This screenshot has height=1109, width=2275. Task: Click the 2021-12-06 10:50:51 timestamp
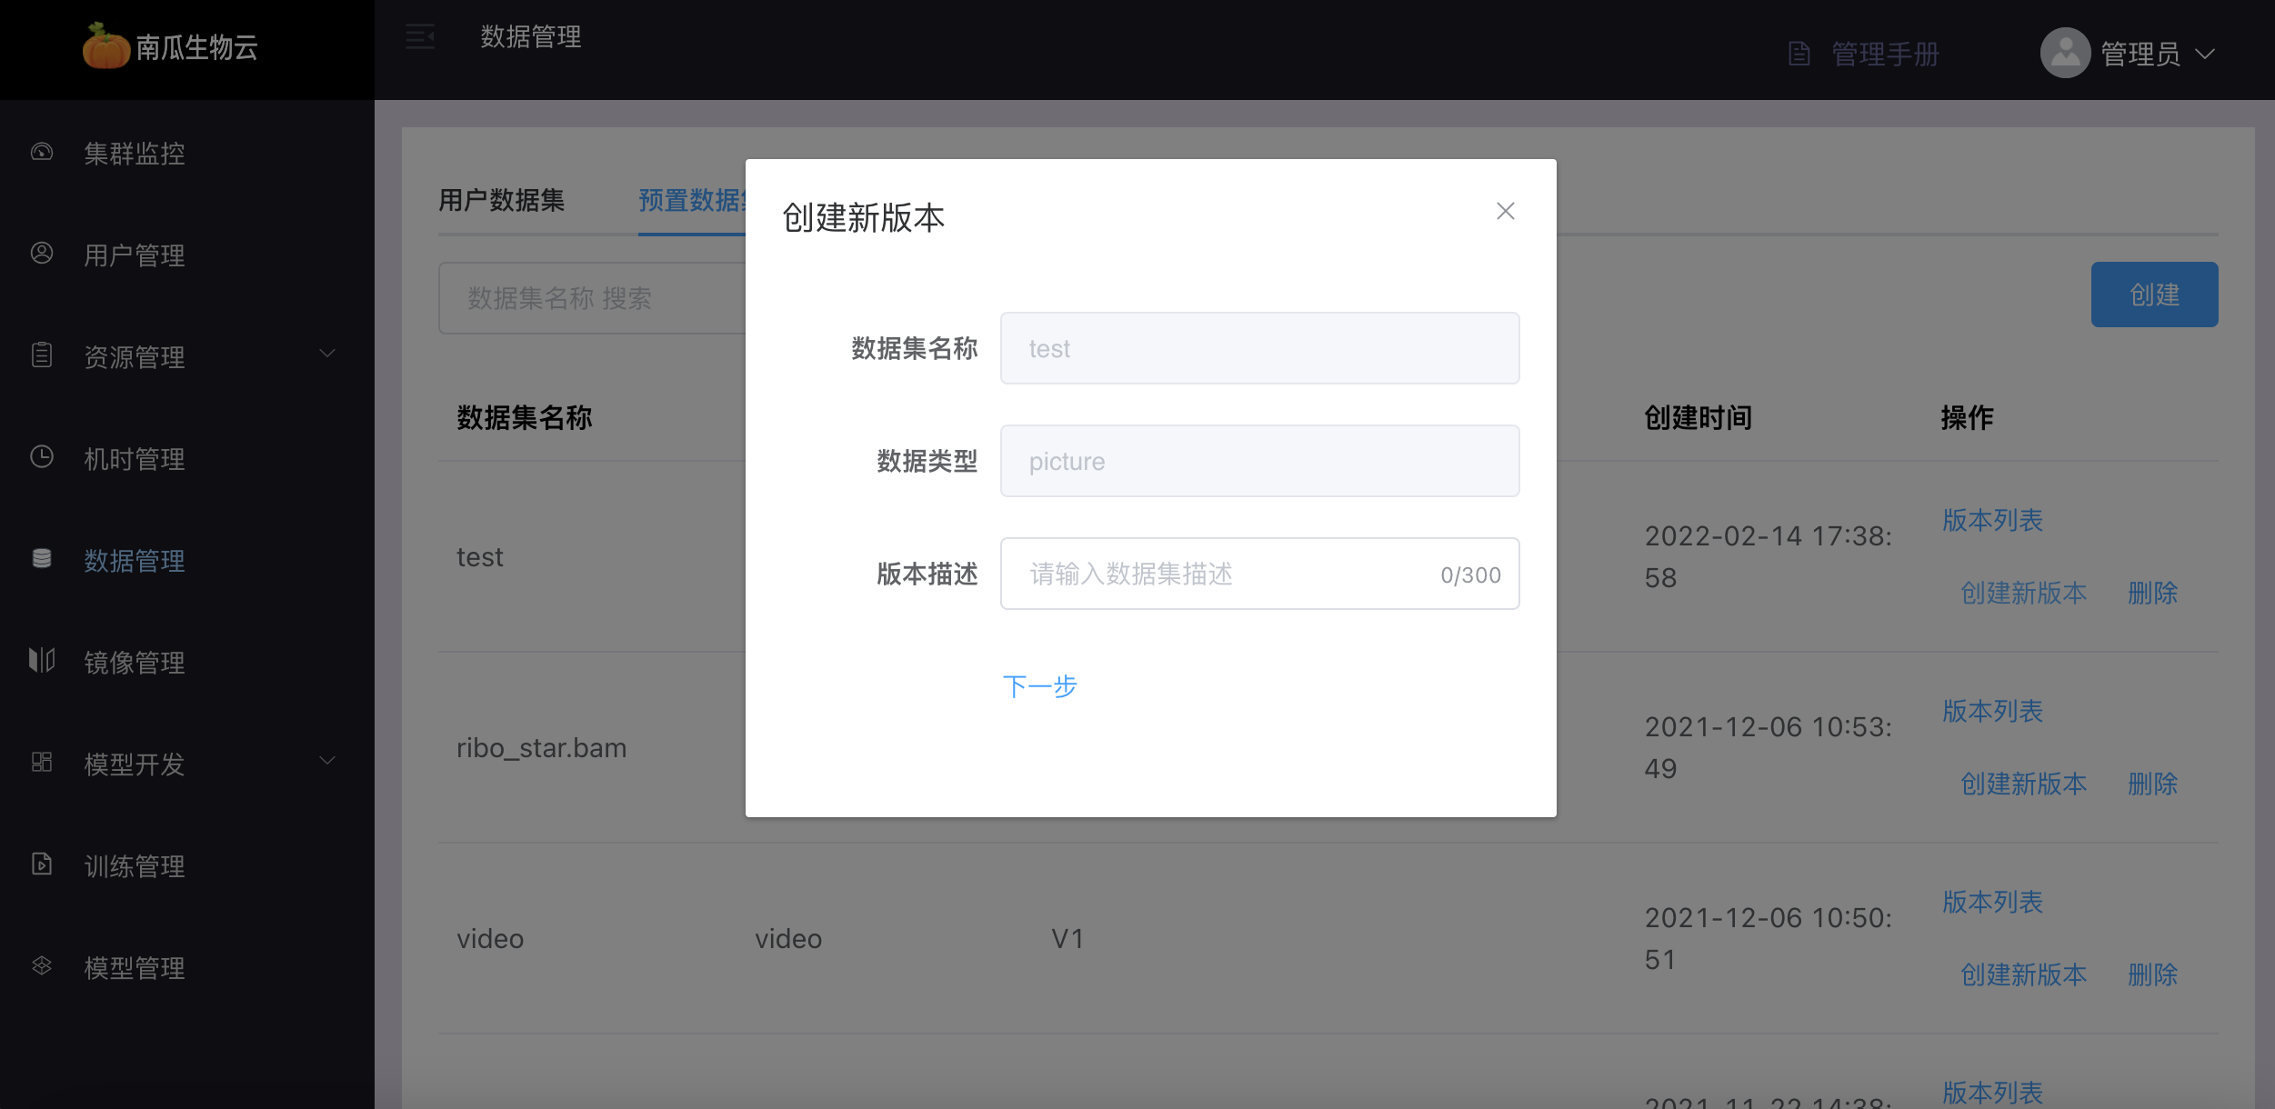[1768, 938]
